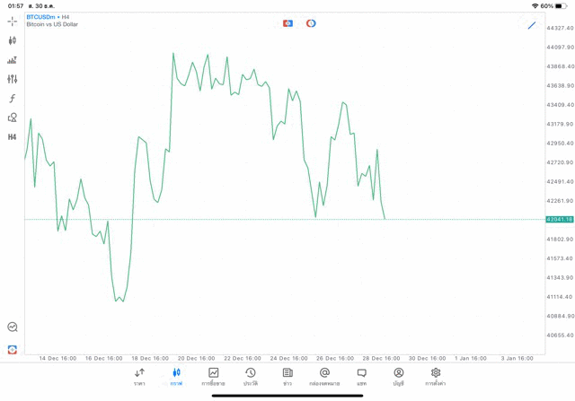This screenshot has width=575, height=401.
Task: Toggle the red-blue circular chart button
Action: tap(311, 23)
